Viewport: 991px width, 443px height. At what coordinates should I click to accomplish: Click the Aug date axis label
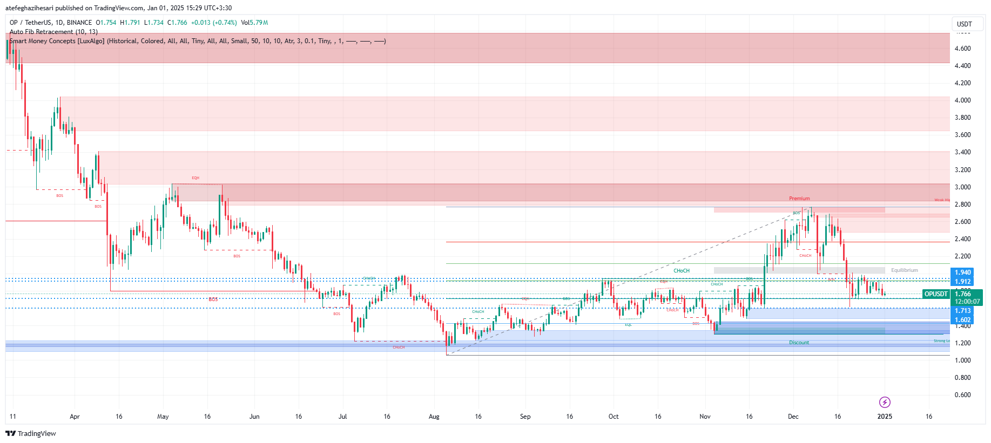click(434, 417)
